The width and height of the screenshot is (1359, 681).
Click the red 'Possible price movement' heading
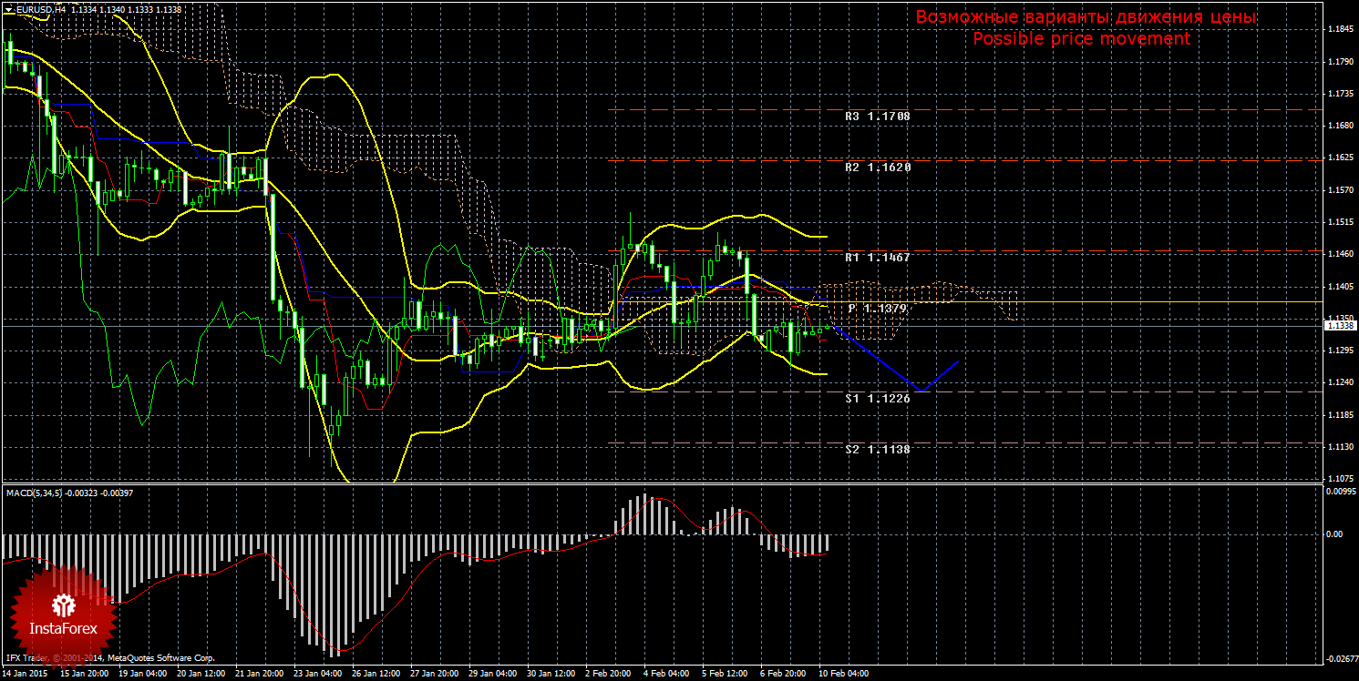pos(1081,39)
